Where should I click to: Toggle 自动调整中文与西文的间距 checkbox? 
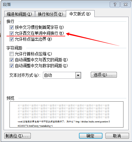(x=11, y=60)
